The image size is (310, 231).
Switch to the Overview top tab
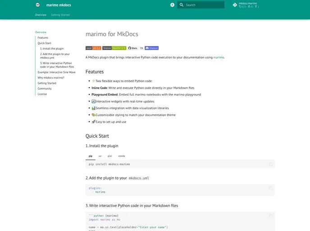pyautogui.click(x=41, y=15)
